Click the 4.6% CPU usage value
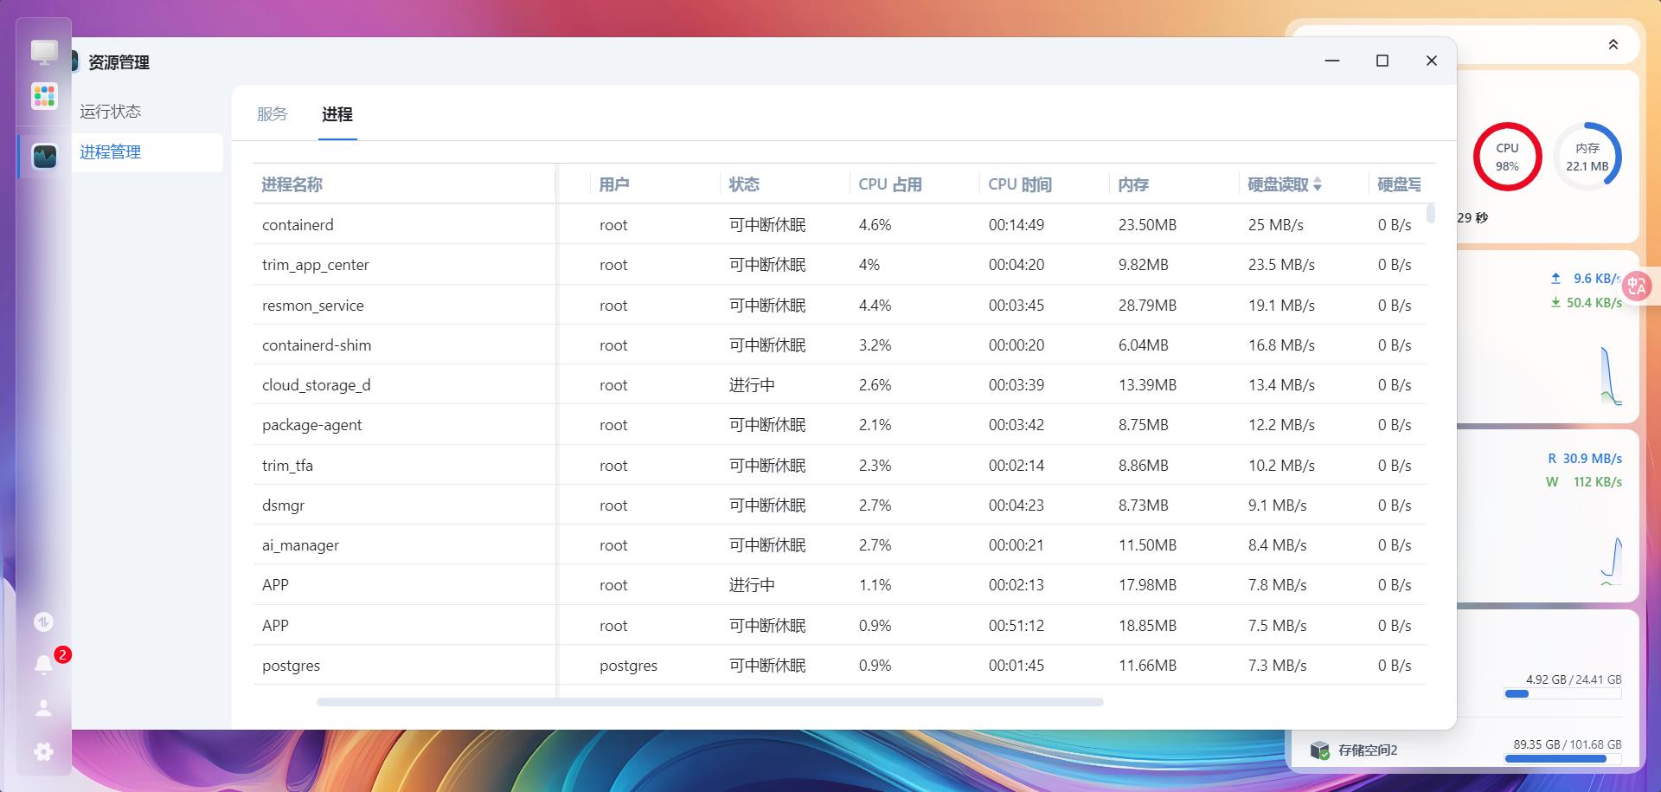The image size is (1661, 792). (875, 225)
